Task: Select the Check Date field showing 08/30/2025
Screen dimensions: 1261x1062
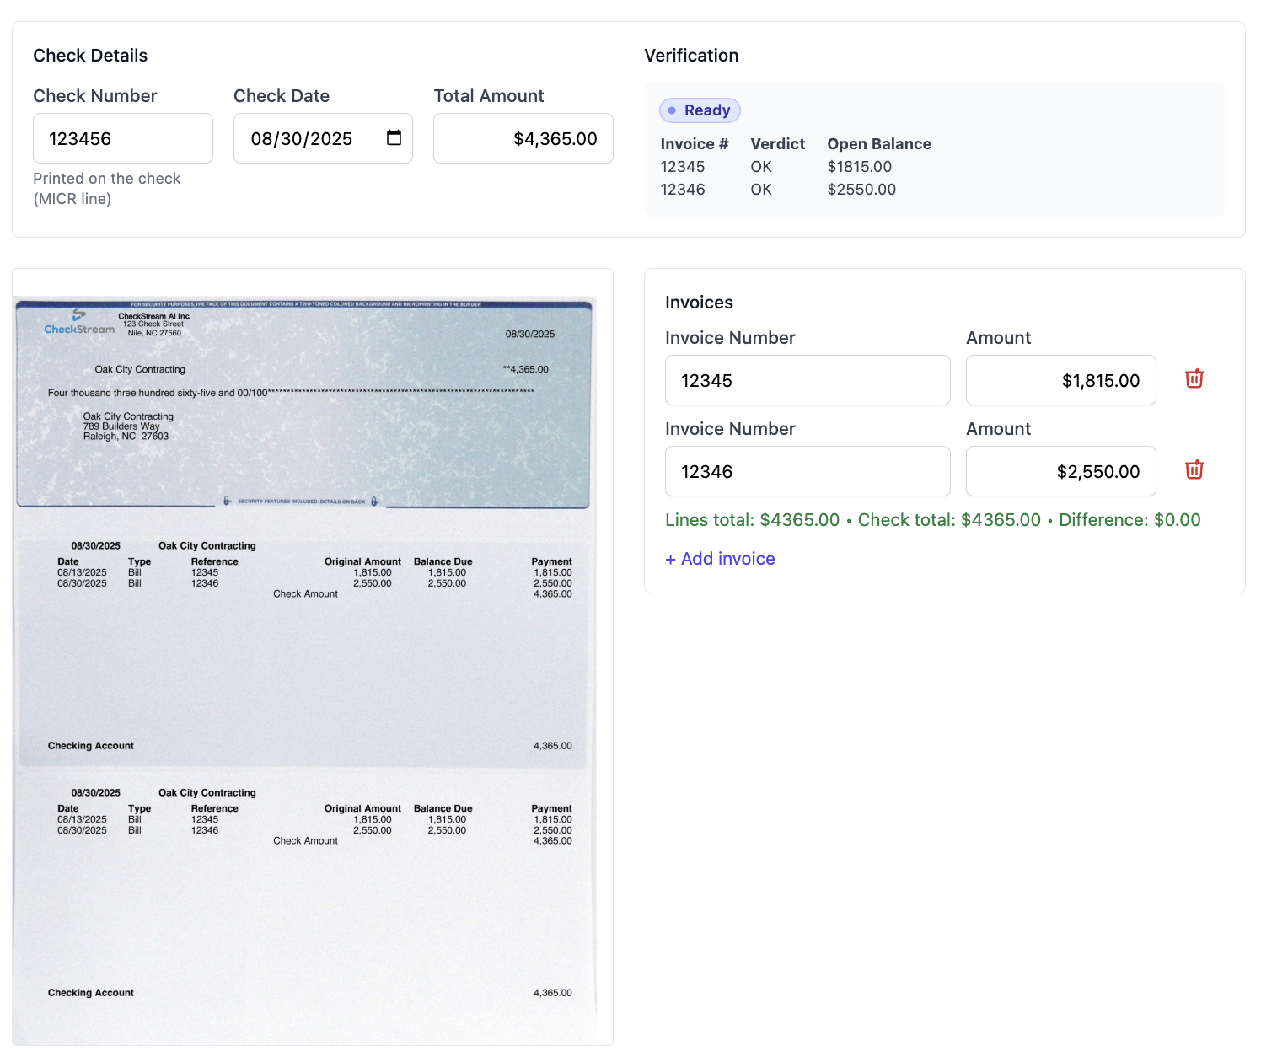Action: click(312, 138)
